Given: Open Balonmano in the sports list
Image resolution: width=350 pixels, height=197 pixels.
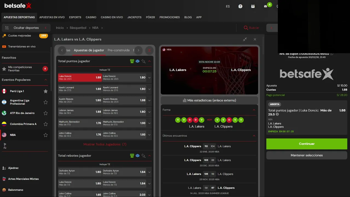Looking at the screenshot, I should click(x=16, y=190).
